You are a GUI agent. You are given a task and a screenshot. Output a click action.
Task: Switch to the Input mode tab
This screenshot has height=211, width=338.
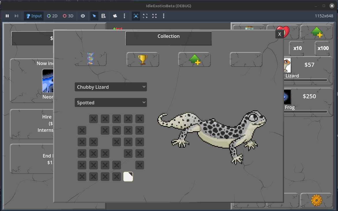pos(34,16)
